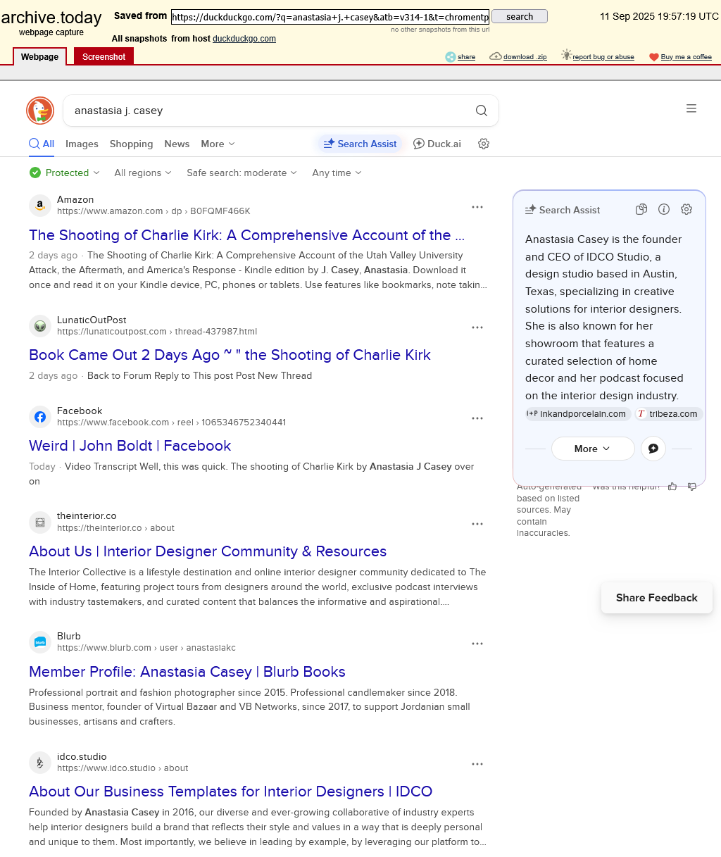Screen dimensions: 721x857
Task: Open options for the LunaticOutPost result
Action: [x=477, y=327]
